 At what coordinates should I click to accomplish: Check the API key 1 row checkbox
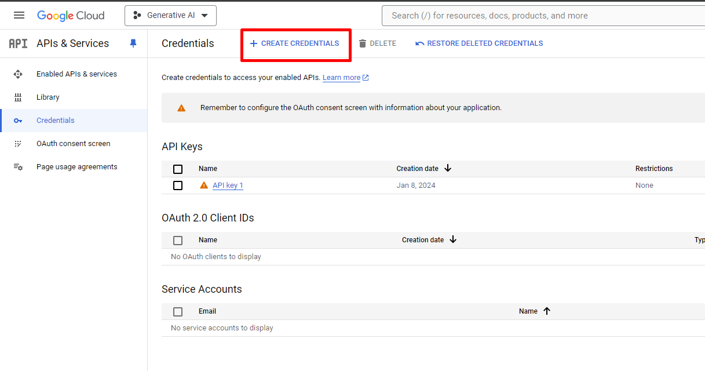click(178, 185)
